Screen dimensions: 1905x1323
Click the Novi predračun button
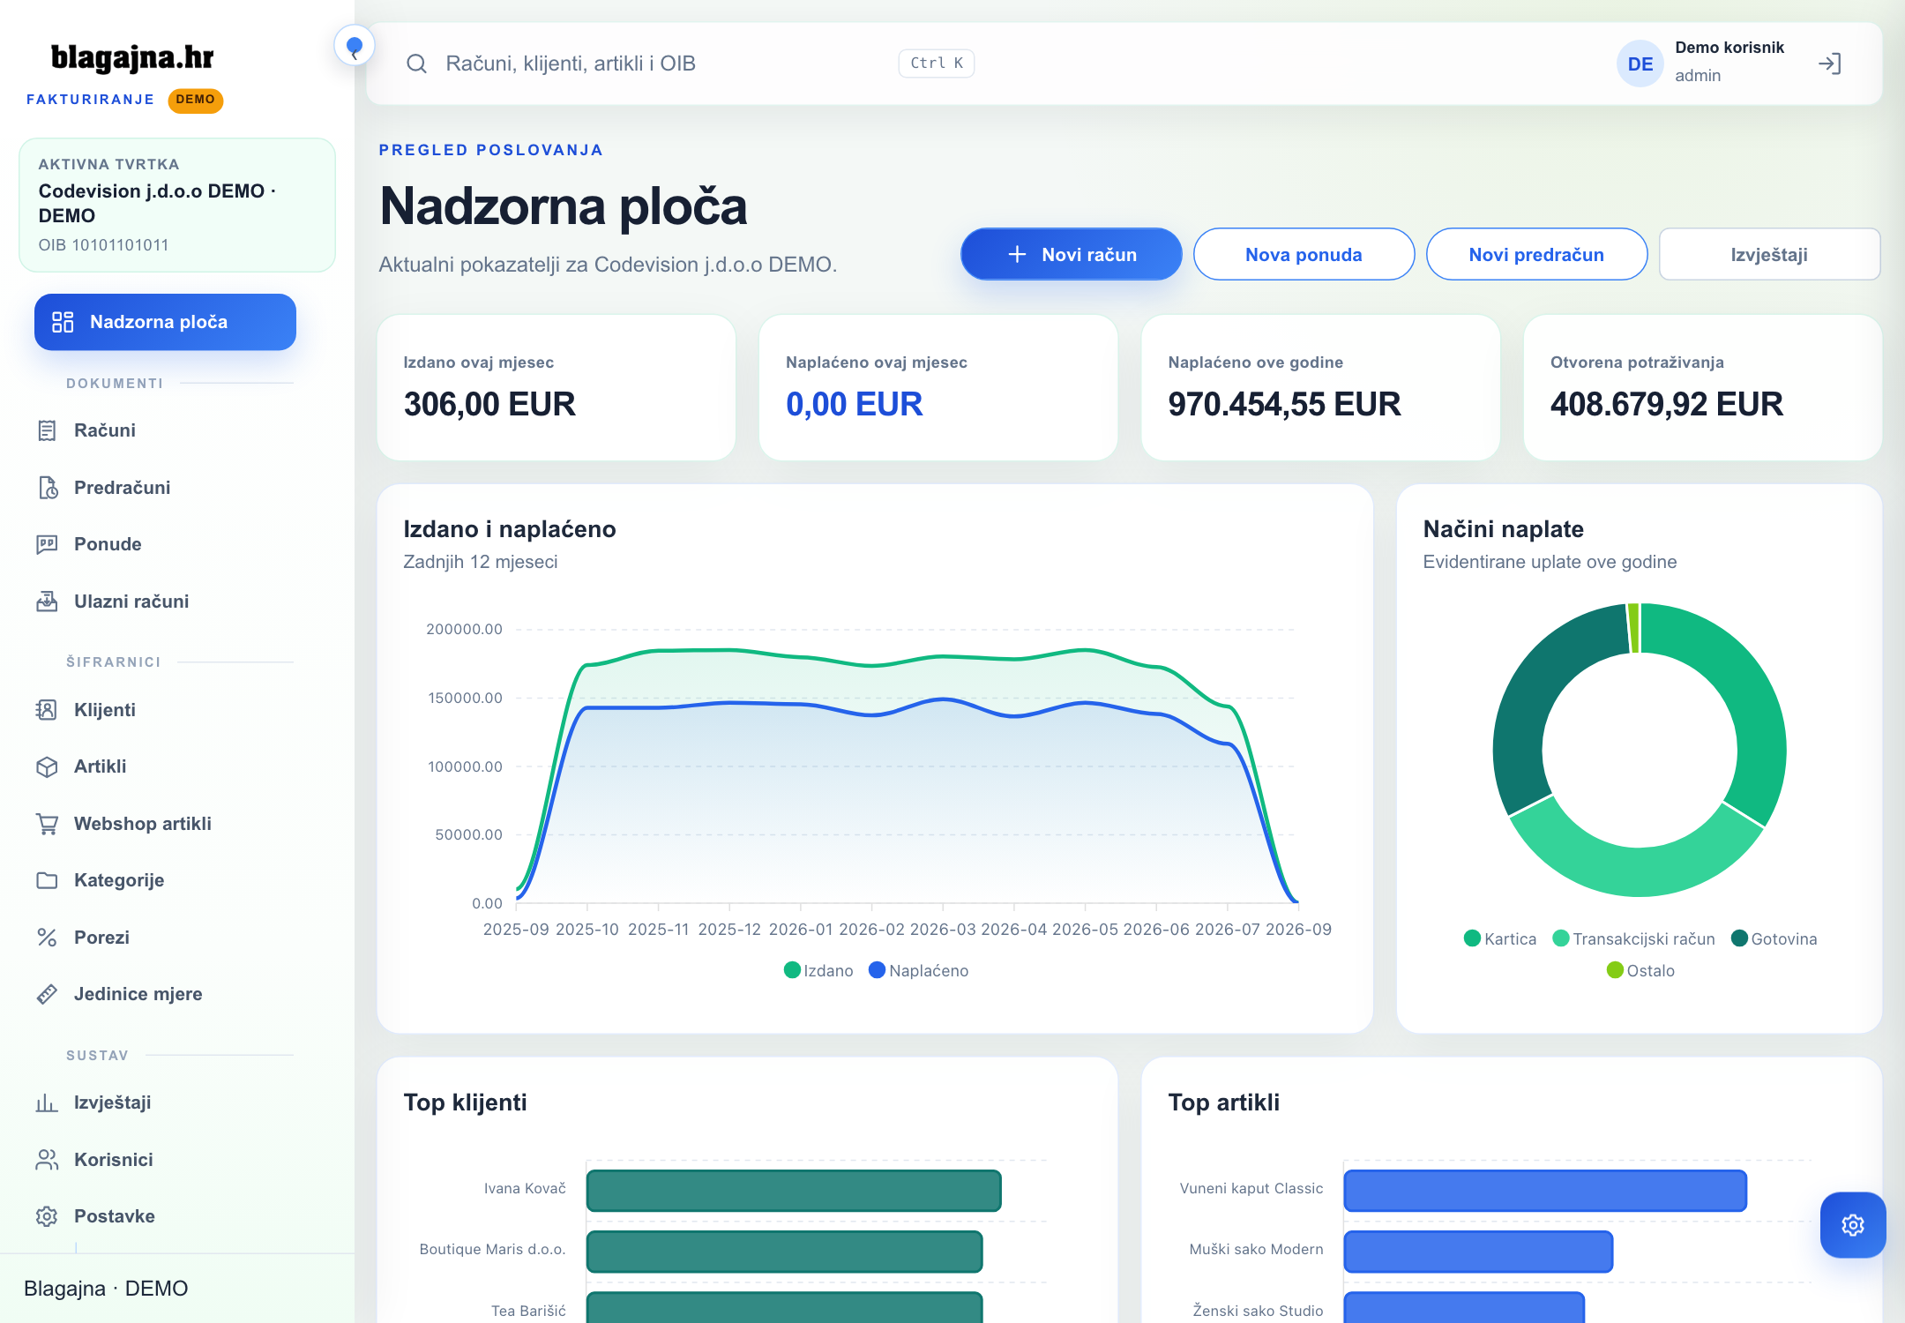(1536, 254)
